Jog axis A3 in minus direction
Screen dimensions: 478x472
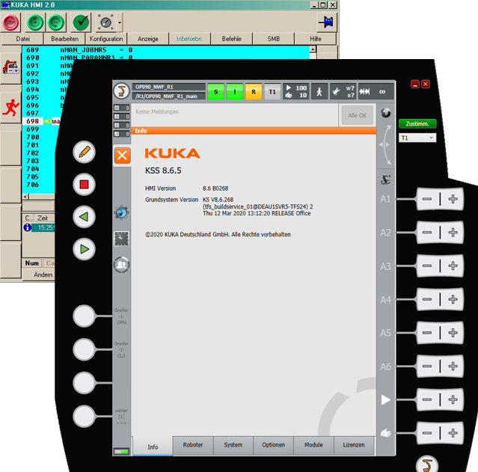[x=427, y=266]
